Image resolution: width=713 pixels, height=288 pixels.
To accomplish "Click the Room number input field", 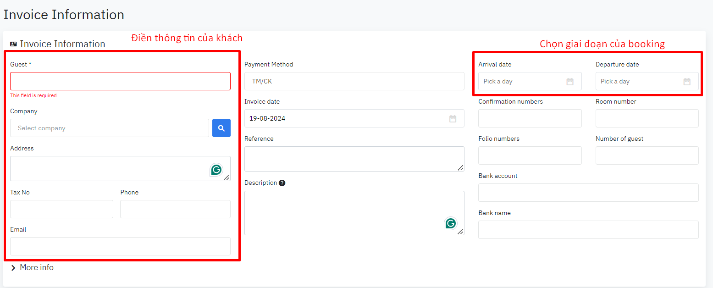I will pyautogui.click(x=647, y=118).
